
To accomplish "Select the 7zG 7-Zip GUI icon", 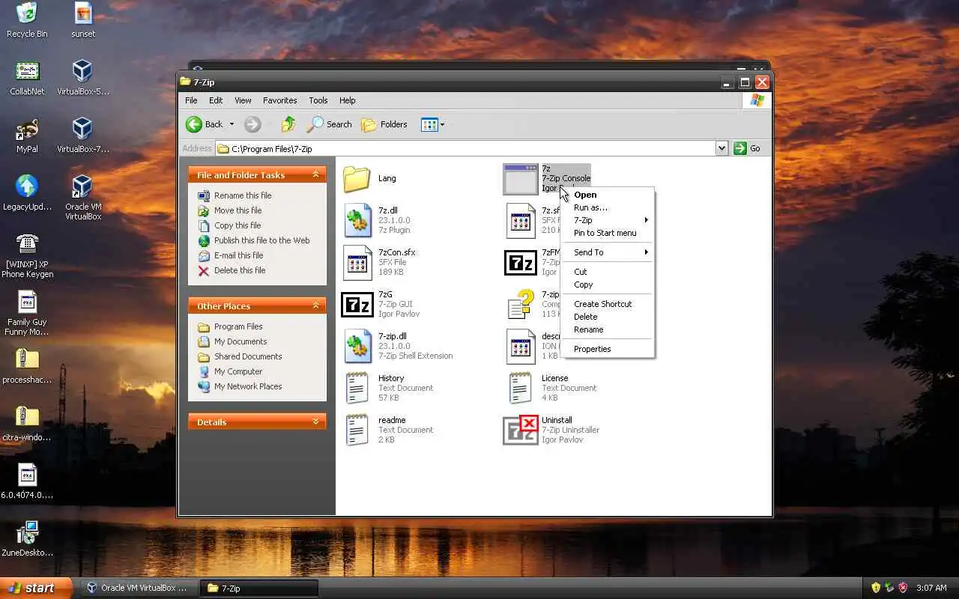I will (357, 305).
